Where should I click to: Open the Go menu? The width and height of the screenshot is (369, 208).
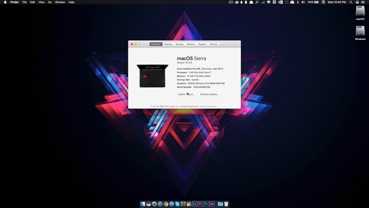pyautogui.click(x=50, y=2)
